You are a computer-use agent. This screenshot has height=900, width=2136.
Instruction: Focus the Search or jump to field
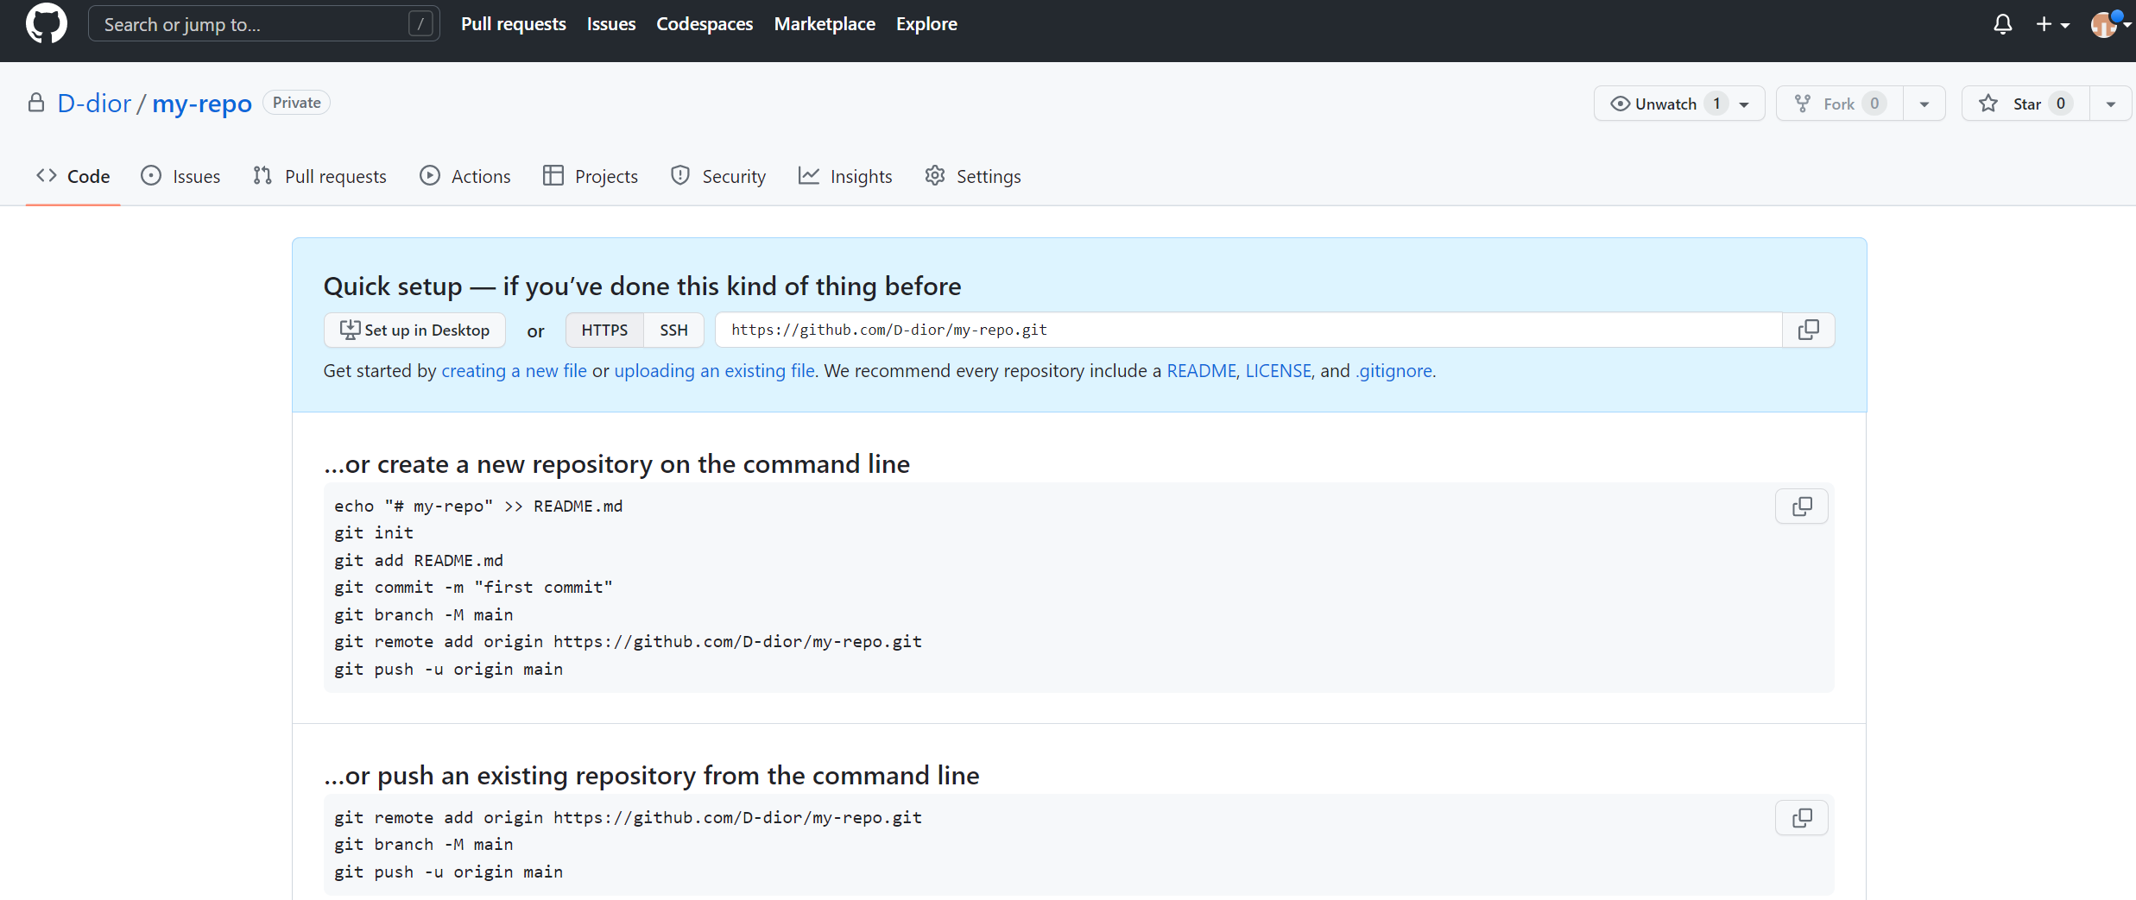(x=263, y=24)
